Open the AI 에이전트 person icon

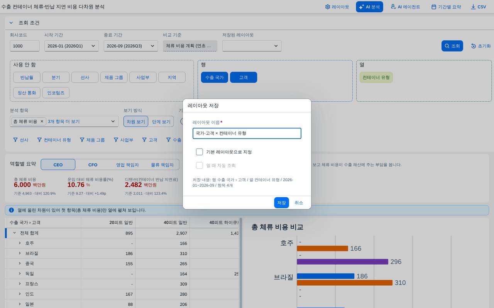(393, 7)
